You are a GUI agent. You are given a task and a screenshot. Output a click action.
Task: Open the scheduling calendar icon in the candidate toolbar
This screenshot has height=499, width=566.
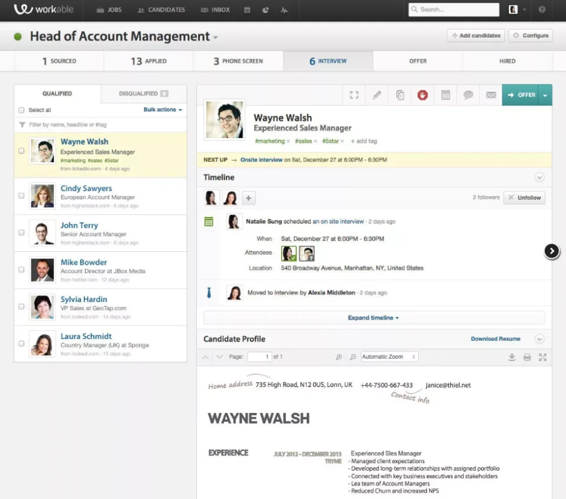pos(445,94)
